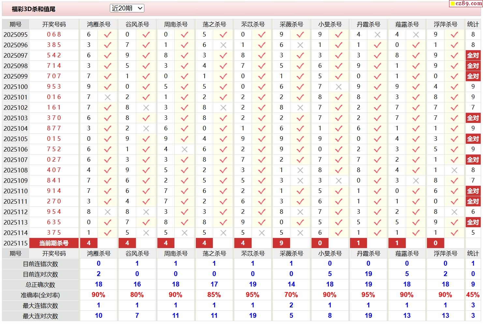Click the bottom 期号 column header
The width and height of the screenshot is (483, 324).
(16, 254)
